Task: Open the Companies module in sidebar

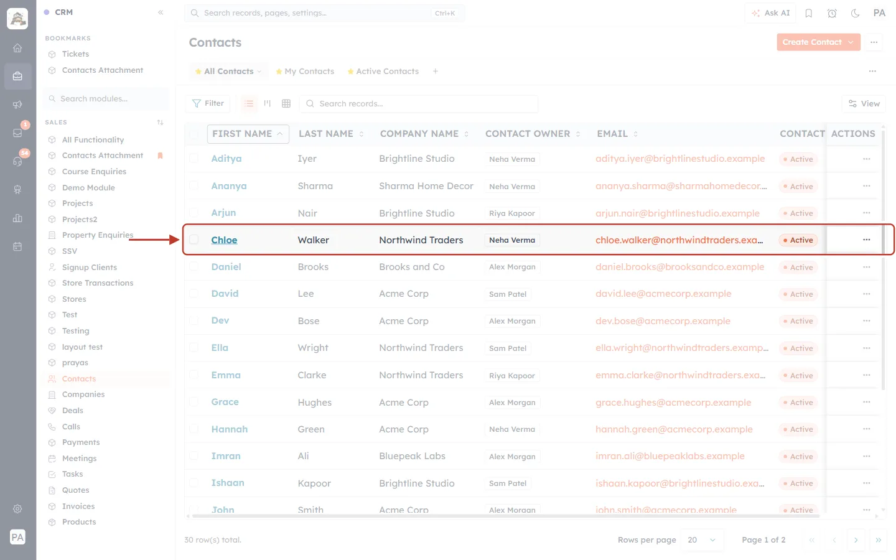Action: point(83,394)
